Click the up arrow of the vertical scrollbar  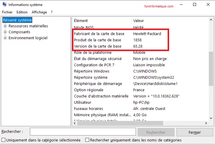coord(211,20)
